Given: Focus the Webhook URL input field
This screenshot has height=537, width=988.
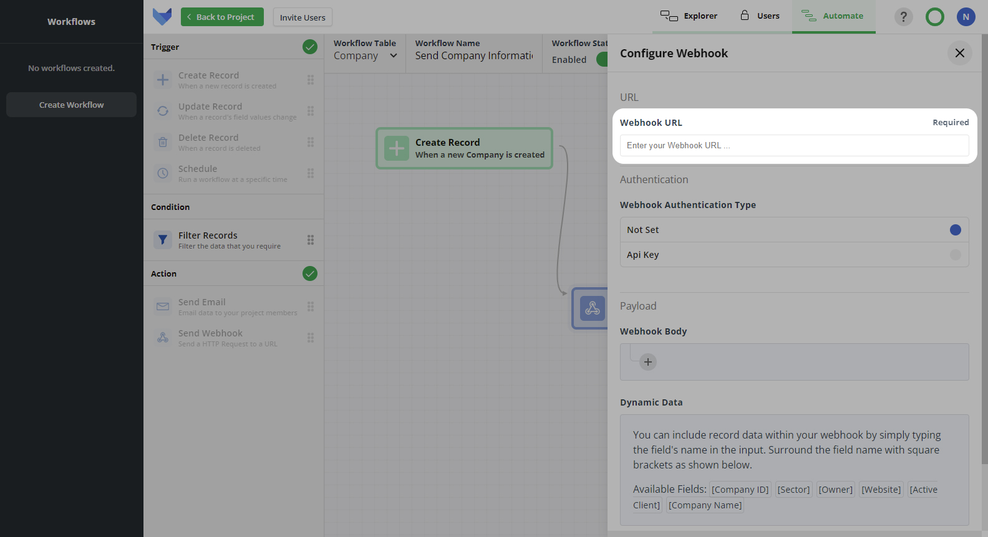Looking at the screenshot, I should (794, 145).
